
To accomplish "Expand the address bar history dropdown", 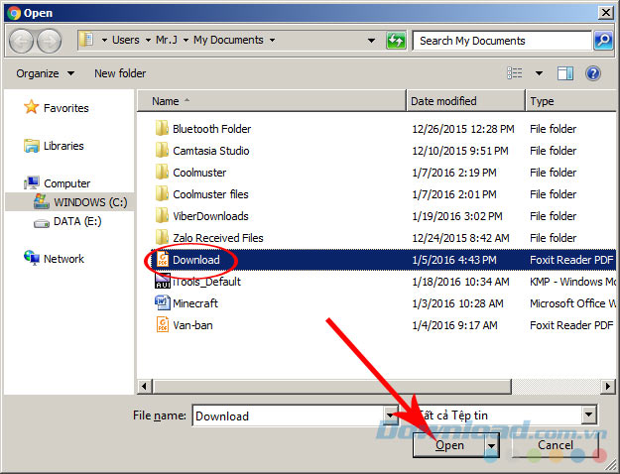I will 371,41.
